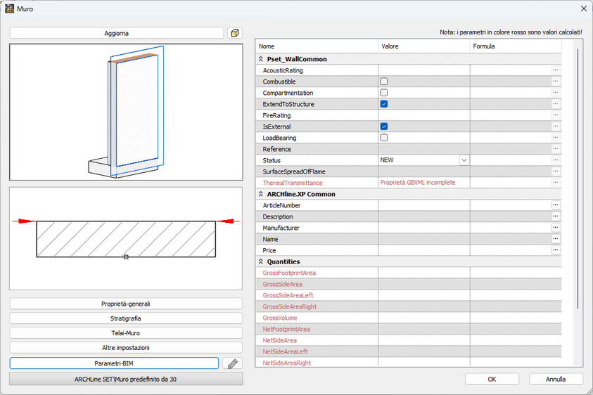Click the FireRating value field
The height and width of the screenshot is (395, 593).
pyautogui.click(x=424, y=115)
